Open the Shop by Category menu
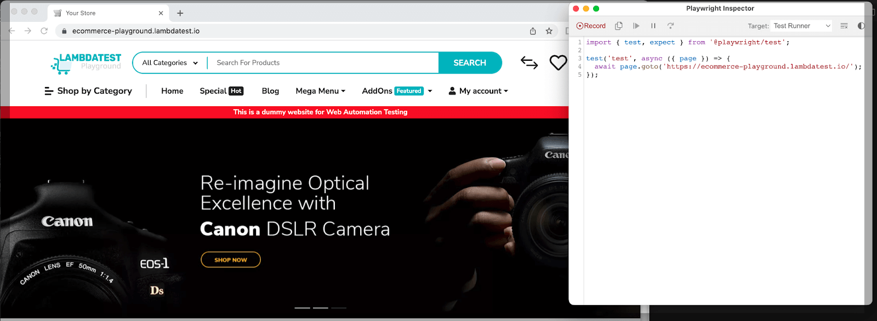Viewport: 877px width, 321px height. (88, 91)
